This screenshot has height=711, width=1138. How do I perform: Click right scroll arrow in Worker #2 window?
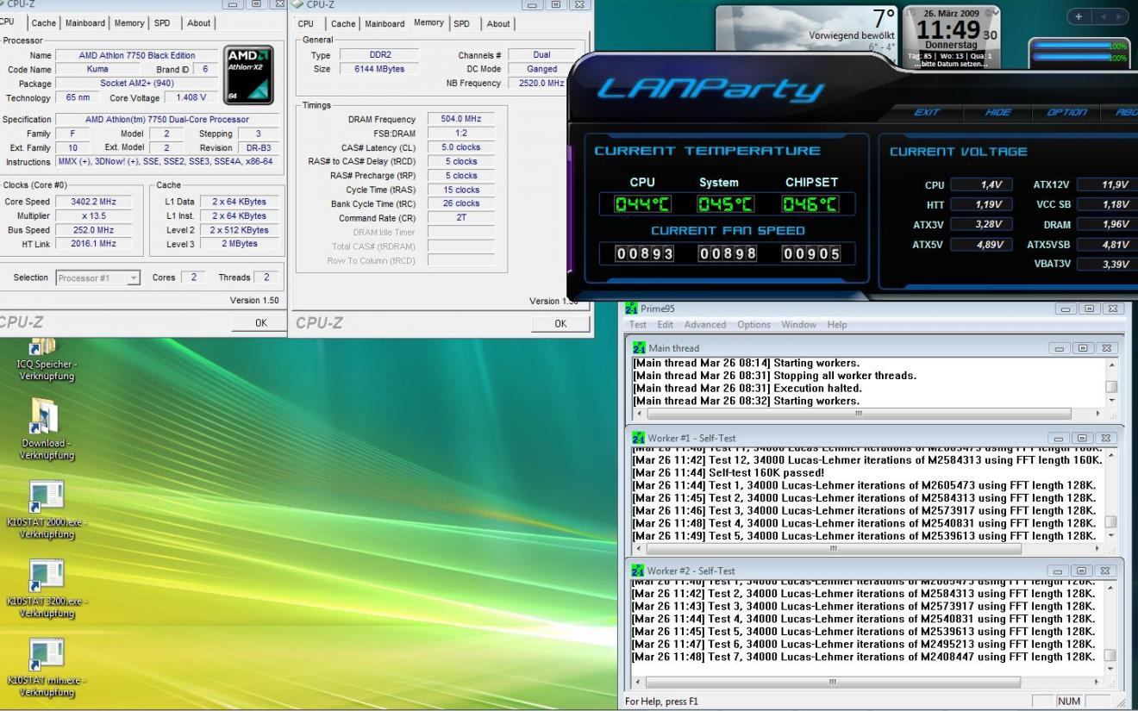coord(1098,682)
